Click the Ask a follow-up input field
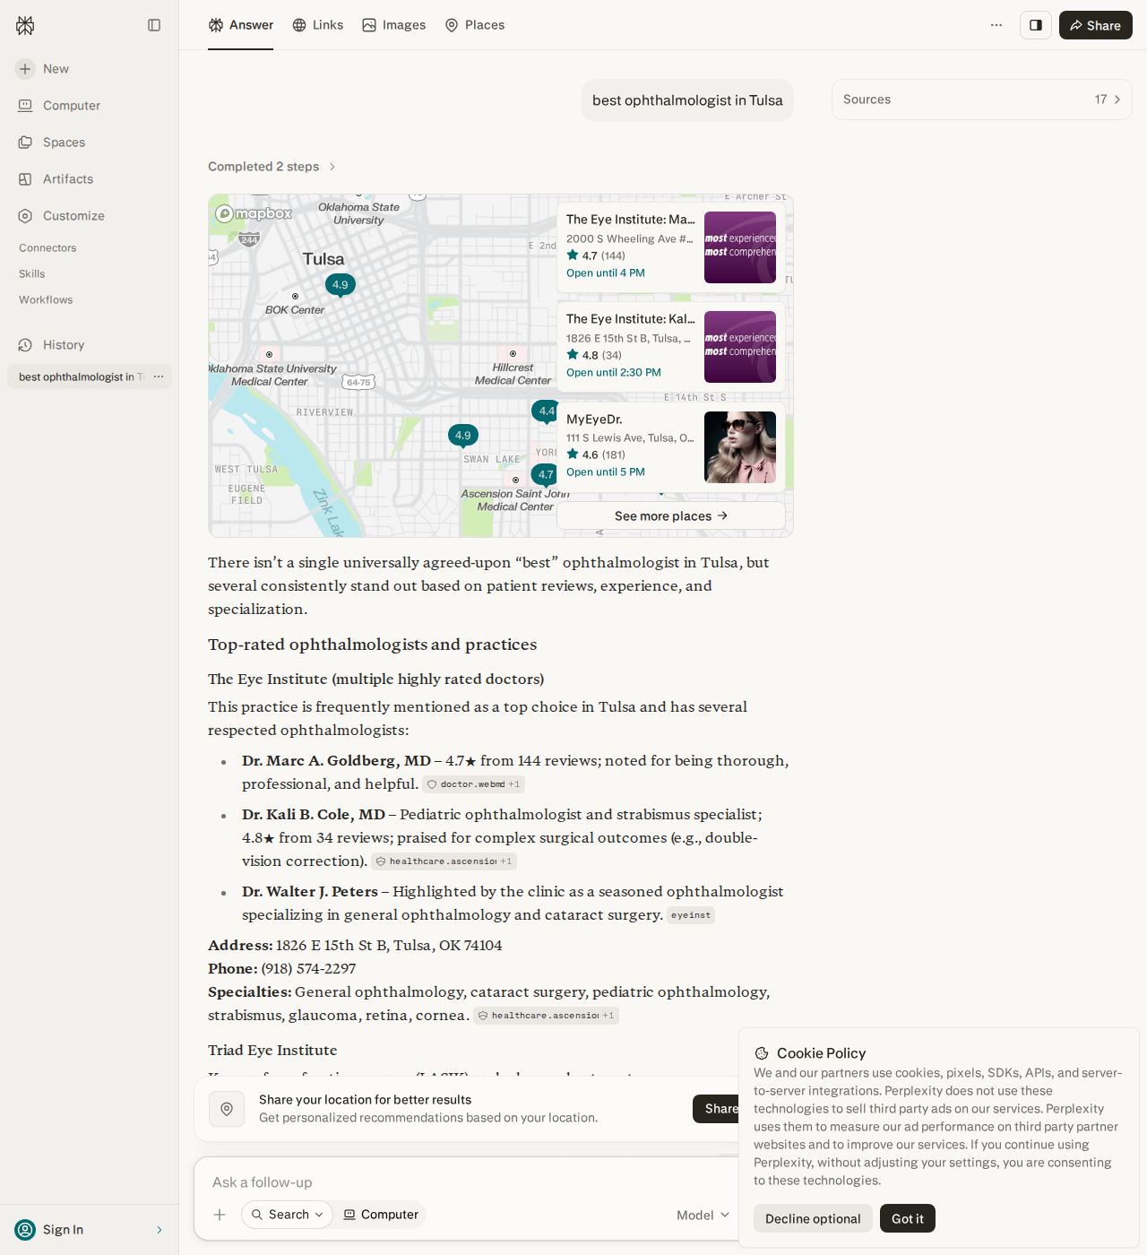This screenshot has width=1147, height=1255. pyautogui.click(x=466, y=1182)
